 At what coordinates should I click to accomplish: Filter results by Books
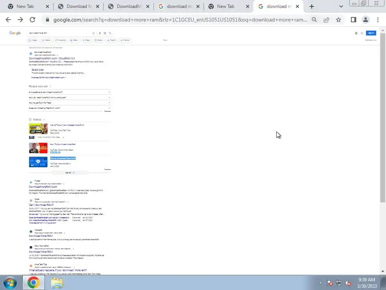[98, 40]
